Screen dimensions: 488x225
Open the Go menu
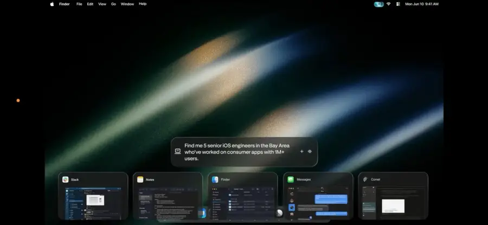coord(114,4)
